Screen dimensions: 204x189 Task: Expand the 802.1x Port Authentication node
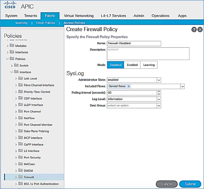point(16,184)
